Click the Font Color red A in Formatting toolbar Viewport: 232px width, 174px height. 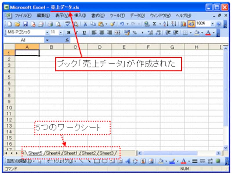(x=208, y=33)
